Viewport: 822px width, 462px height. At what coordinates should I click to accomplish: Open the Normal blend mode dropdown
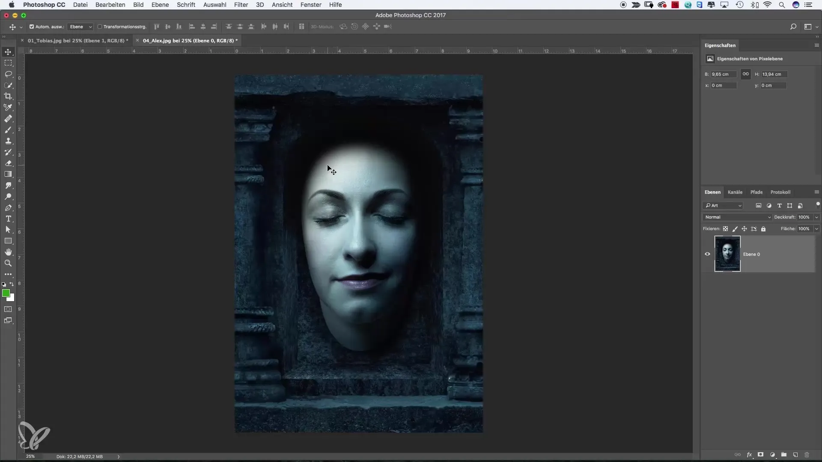click(x=737, y=217)
